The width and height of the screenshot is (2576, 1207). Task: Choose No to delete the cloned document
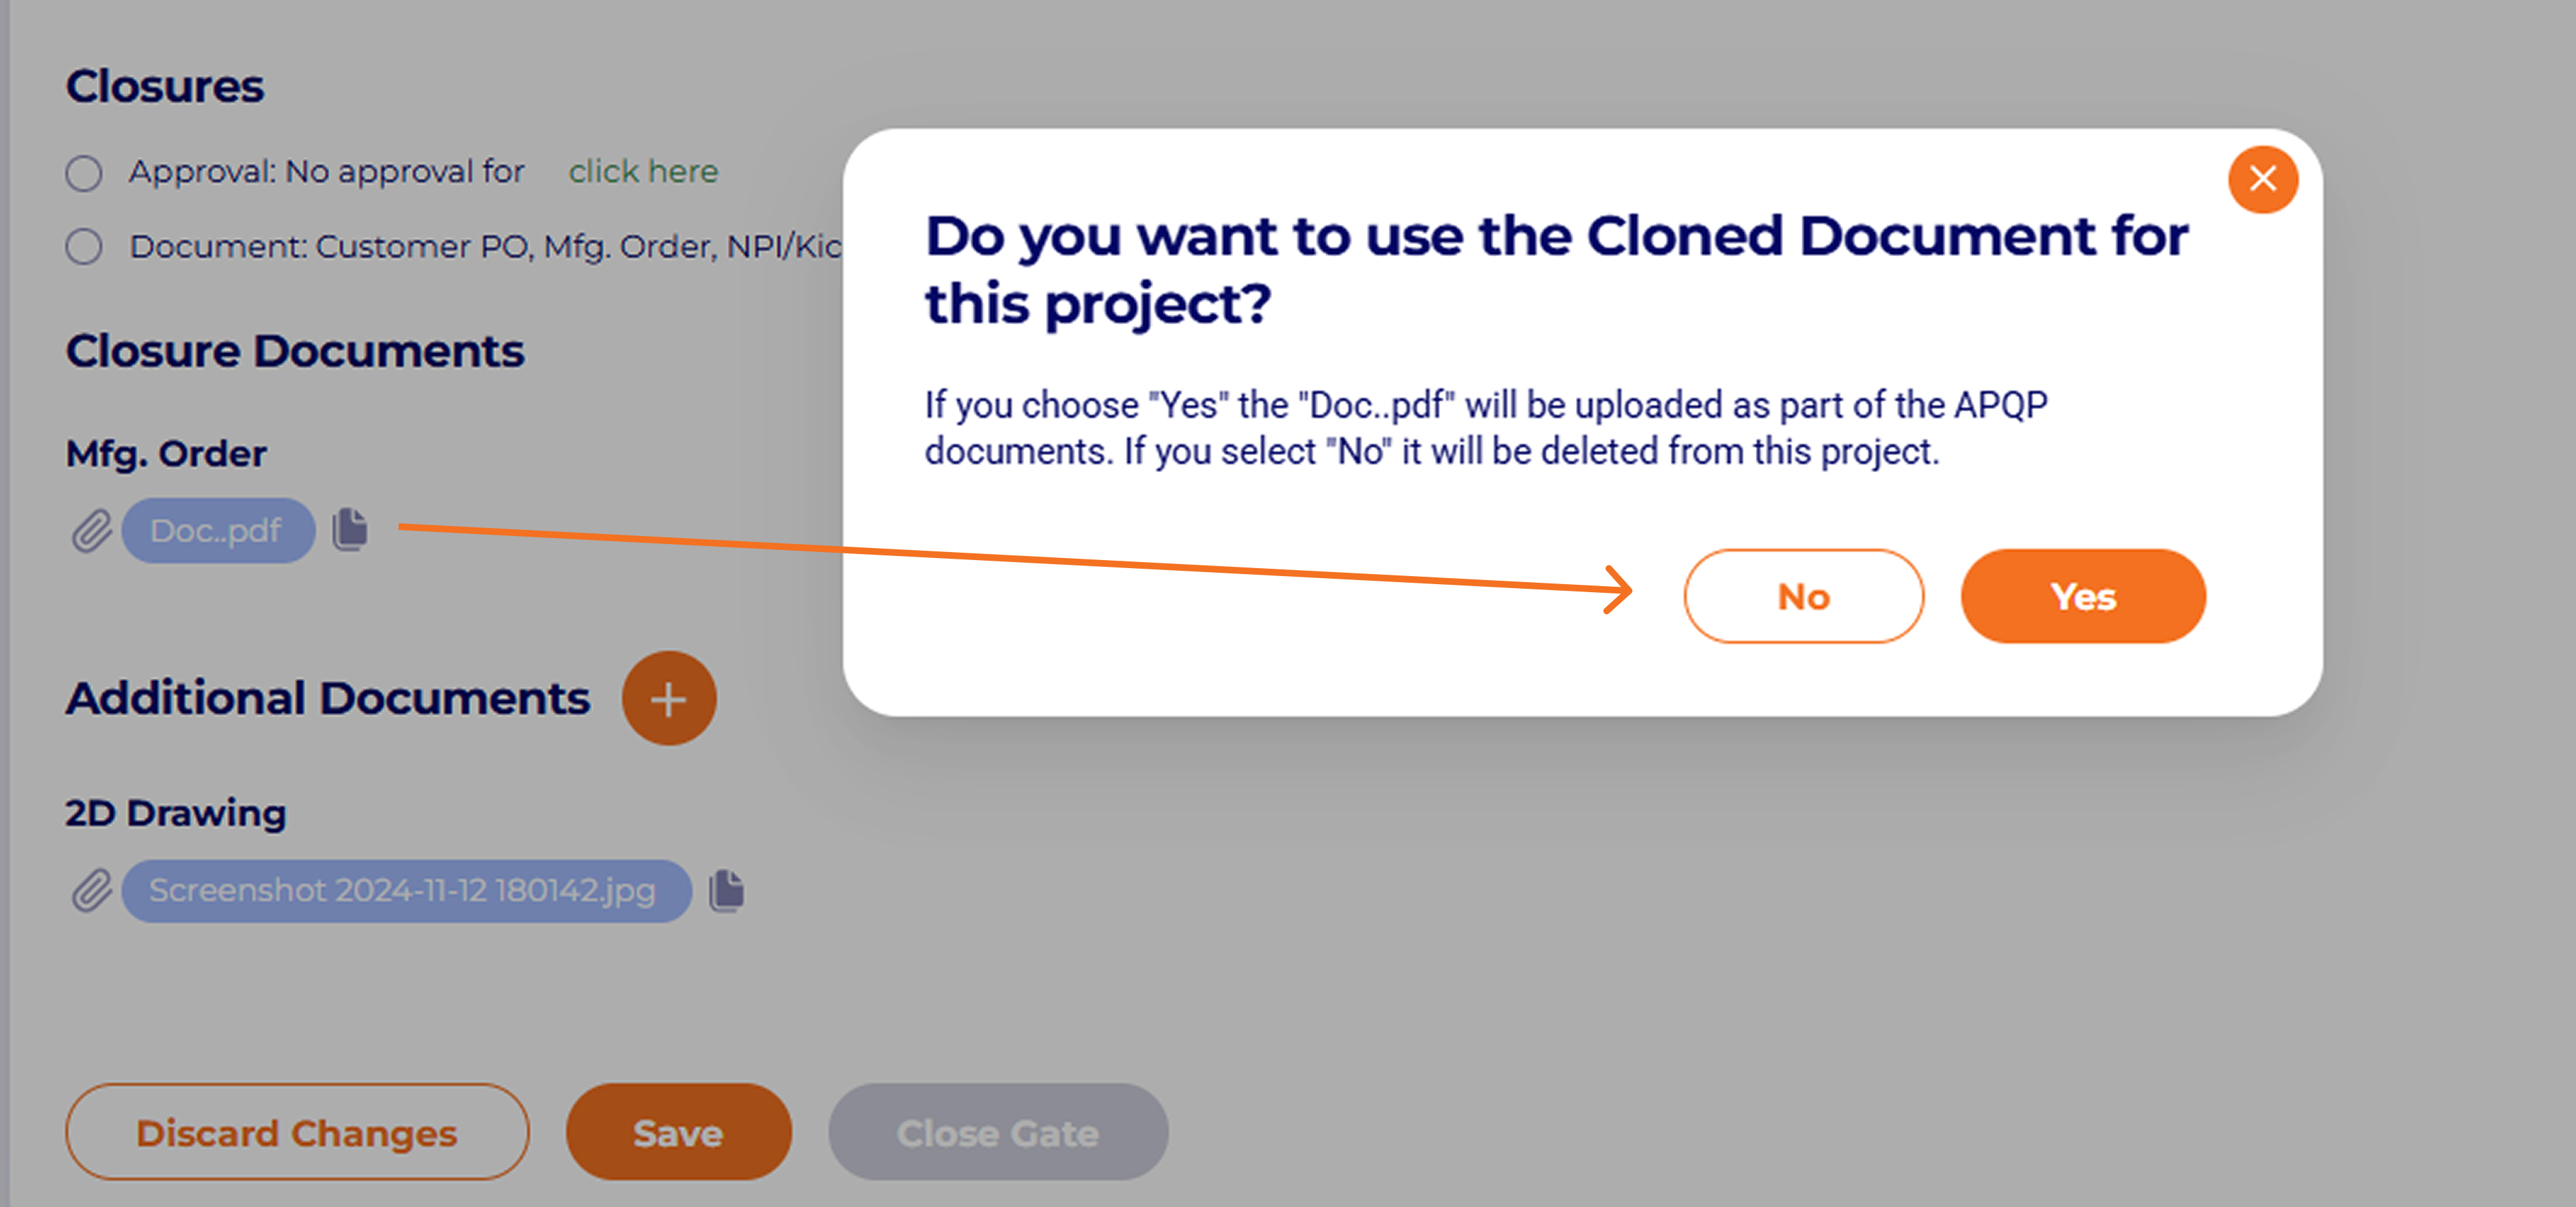(1803, 597)
